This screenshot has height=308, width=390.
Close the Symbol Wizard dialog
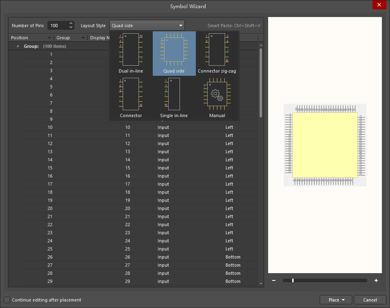379,5
